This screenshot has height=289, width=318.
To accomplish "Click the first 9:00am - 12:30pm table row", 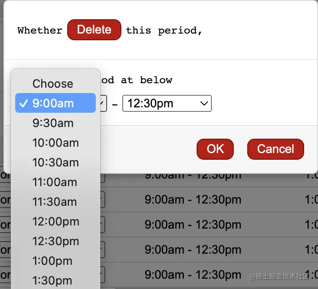I will (193, 175).
